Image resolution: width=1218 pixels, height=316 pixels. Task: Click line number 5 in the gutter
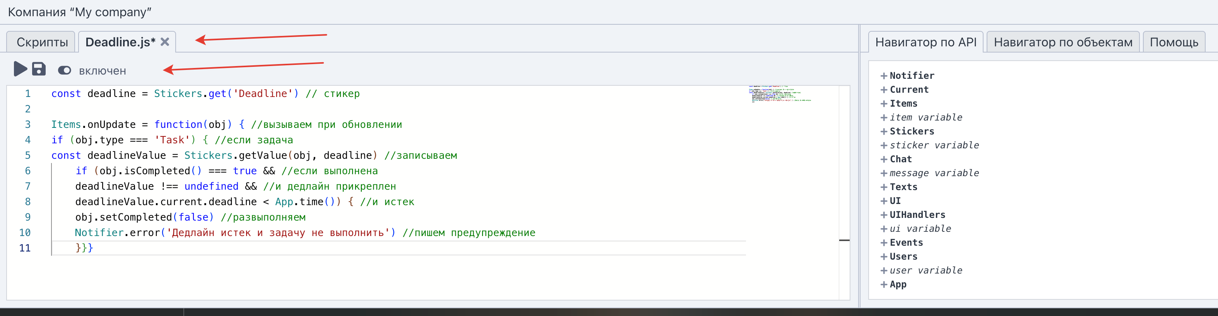27,155
